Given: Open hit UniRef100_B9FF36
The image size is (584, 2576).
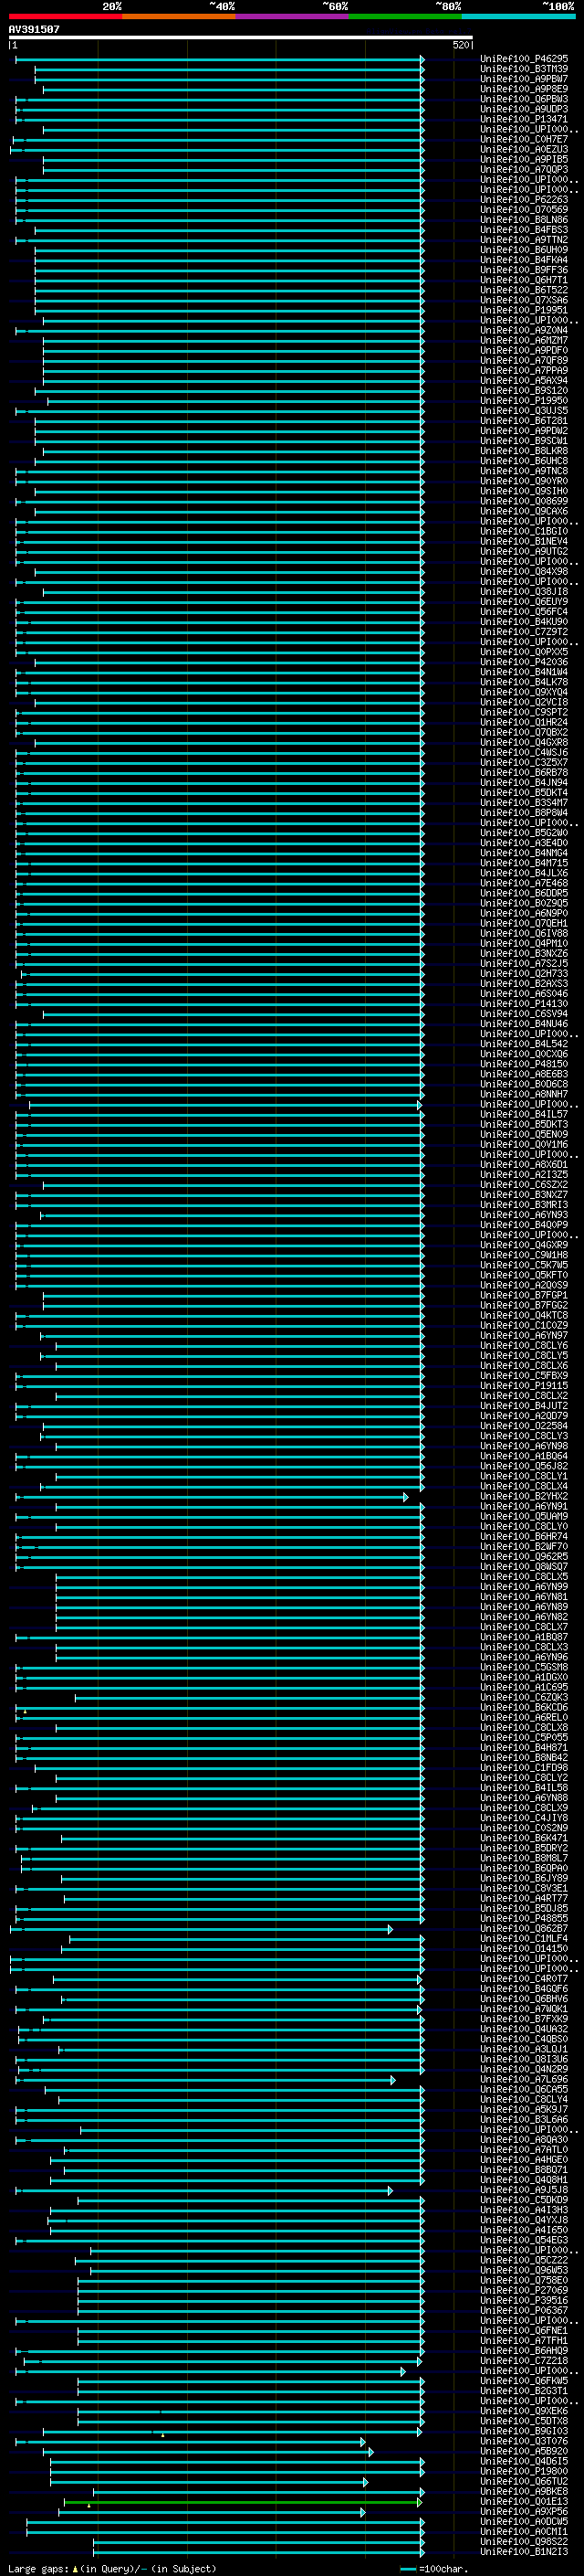Looking at the screenshot, I should coord(524,270).
